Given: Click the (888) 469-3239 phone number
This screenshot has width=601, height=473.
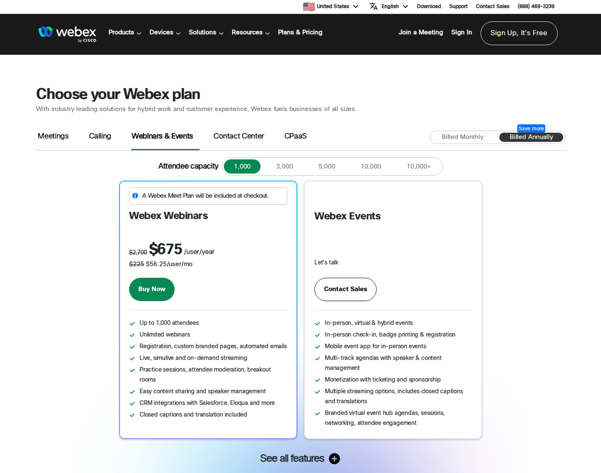Looking at the screenshot, I should (536, 6).
